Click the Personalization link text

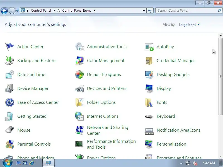coord(171,144)
